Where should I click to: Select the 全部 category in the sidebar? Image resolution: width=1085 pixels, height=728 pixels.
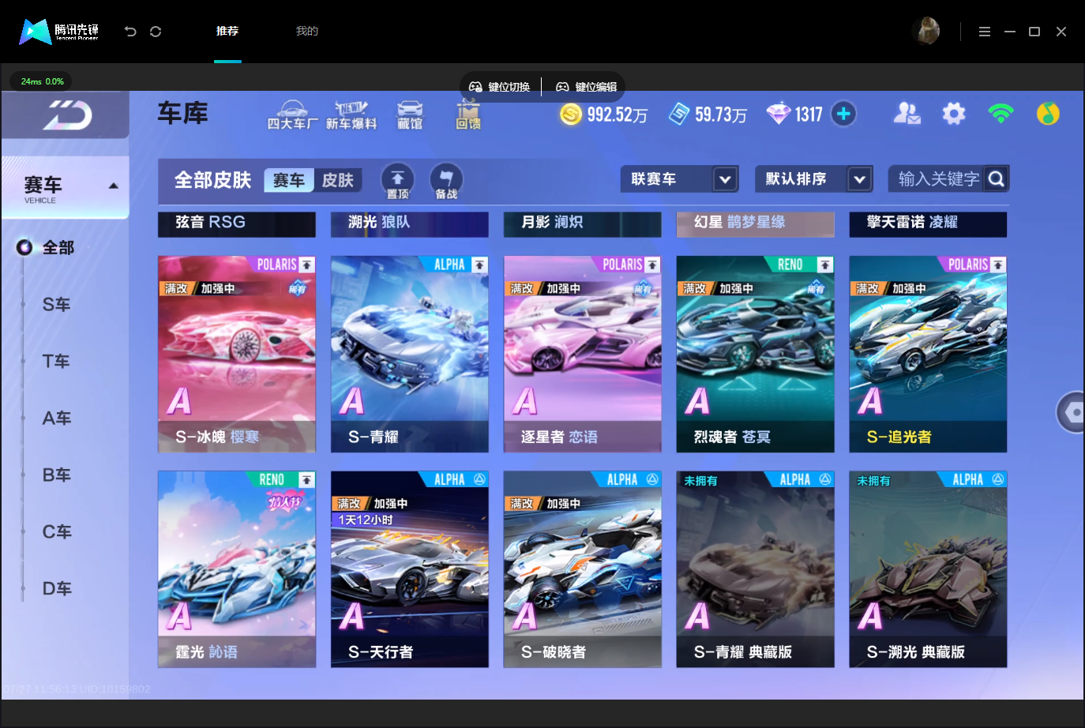click(x=58, y=248)
